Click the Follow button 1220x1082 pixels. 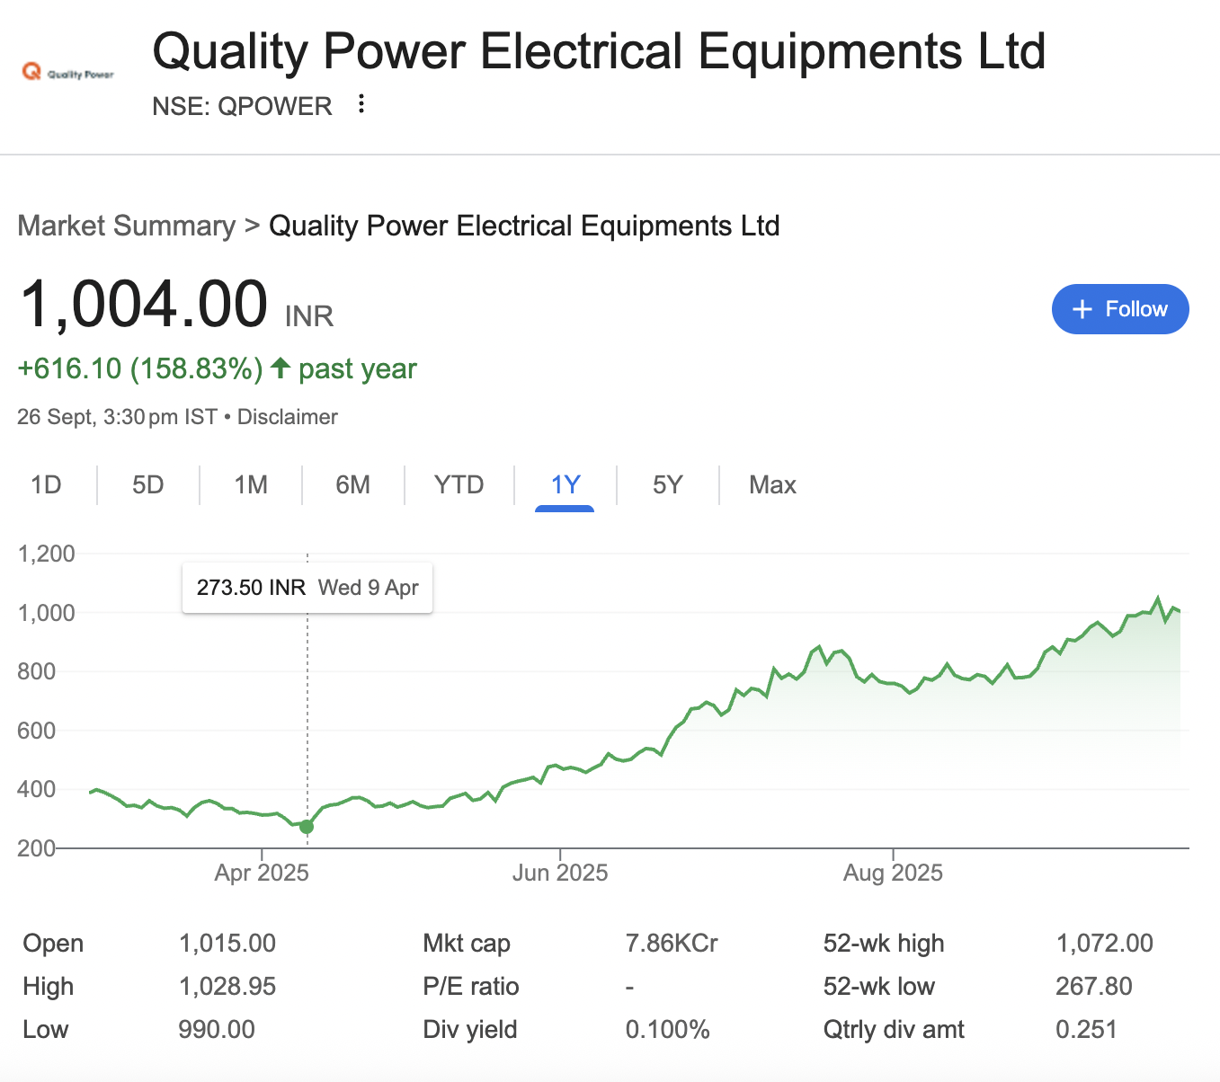1120,309
